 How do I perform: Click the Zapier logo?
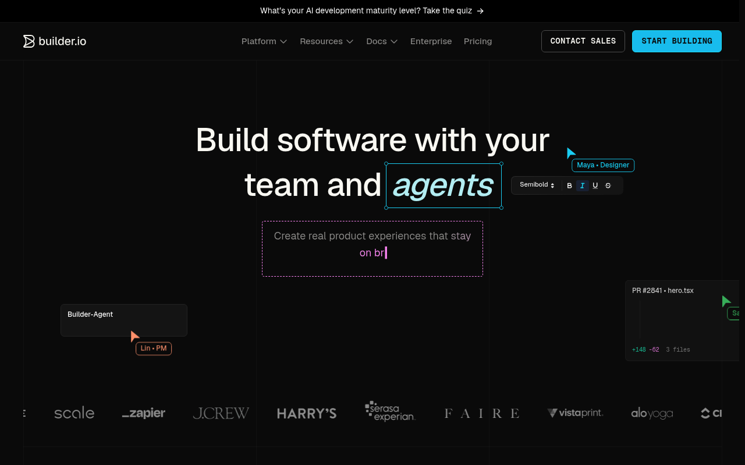[x=144, y=413]
